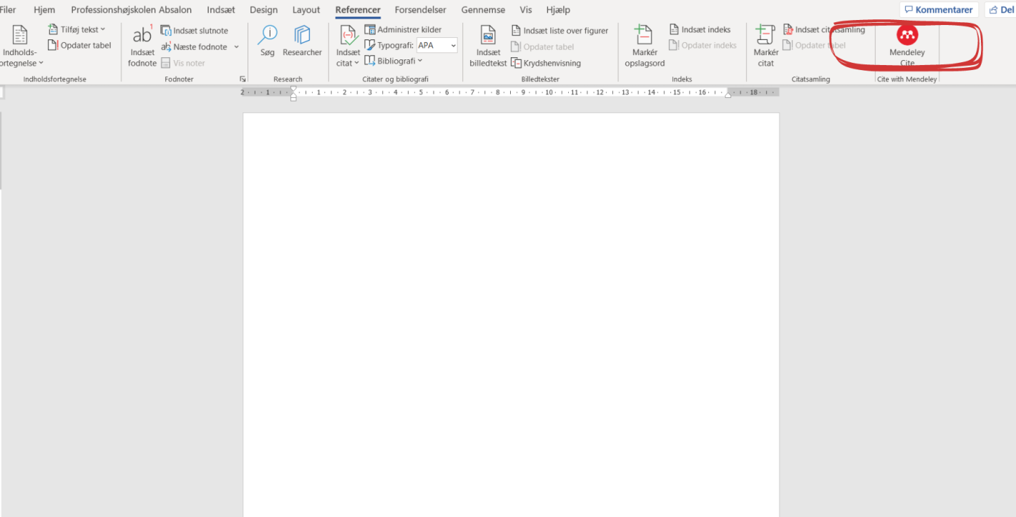Image resolution: width=1016 pixels, height=517 pixels.
Task: Expand the Næste fodnote arrow
Action: tap(236, 47)
